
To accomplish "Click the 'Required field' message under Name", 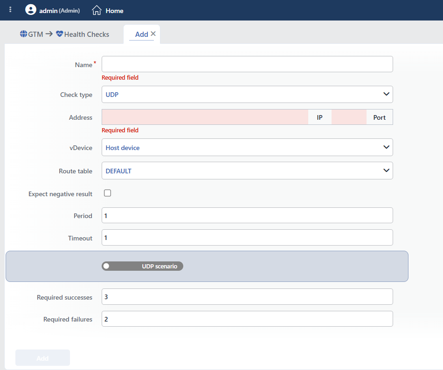I will (x=120, y=78).
